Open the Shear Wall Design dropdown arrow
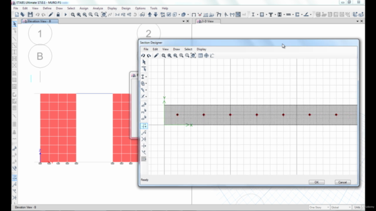 point(301,15)
